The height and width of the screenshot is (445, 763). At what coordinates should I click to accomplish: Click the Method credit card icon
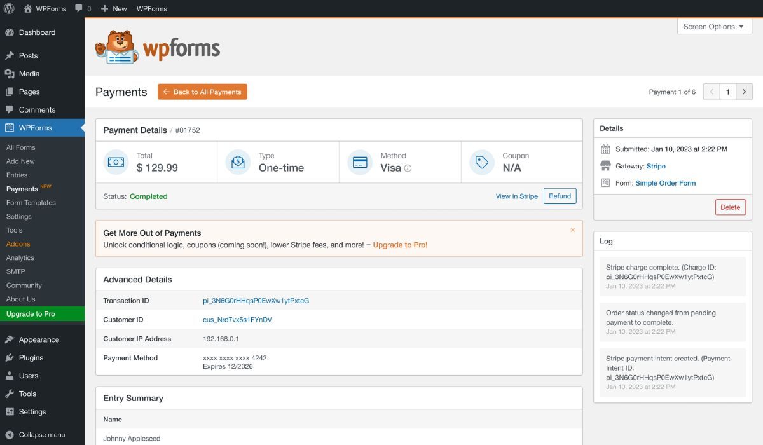(360, 162)
